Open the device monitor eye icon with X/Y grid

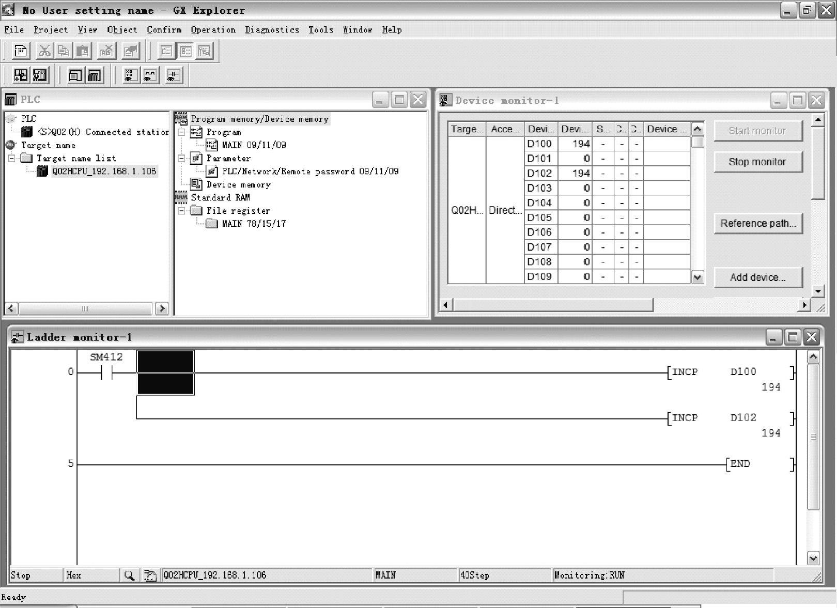pos(130,75)
